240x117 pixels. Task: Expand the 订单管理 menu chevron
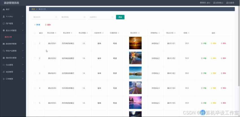23,79
